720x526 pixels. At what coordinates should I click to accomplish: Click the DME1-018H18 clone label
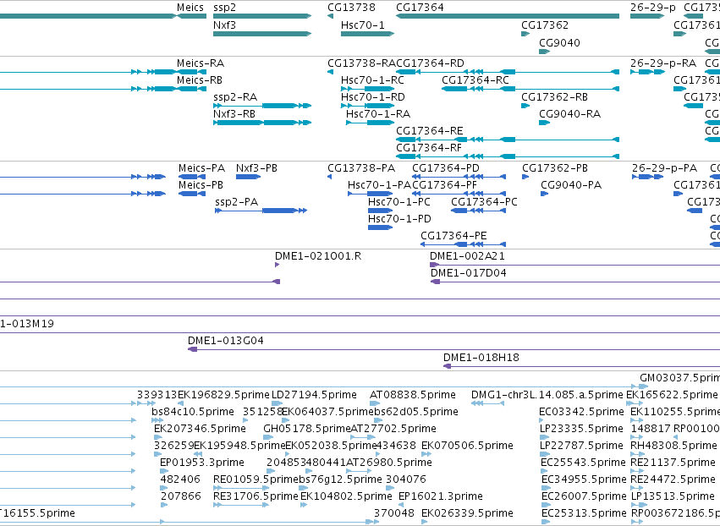coord(481,358)
